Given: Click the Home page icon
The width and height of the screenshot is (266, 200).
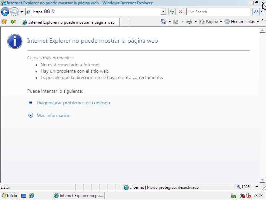Looking at the screenshot, I should tap(163, 22).
